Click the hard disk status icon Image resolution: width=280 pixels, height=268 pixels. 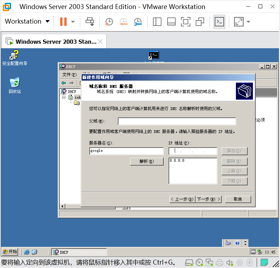tap(189, 262)
